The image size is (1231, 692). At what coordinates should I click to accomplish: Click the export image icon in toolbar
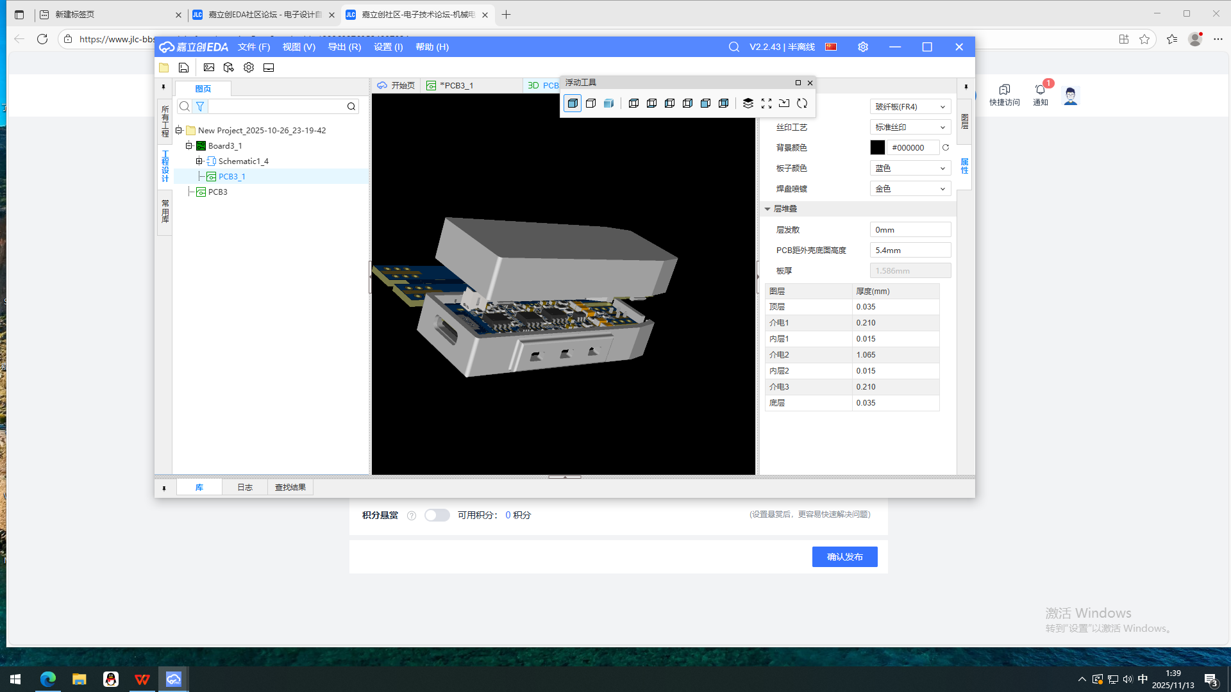209,67
